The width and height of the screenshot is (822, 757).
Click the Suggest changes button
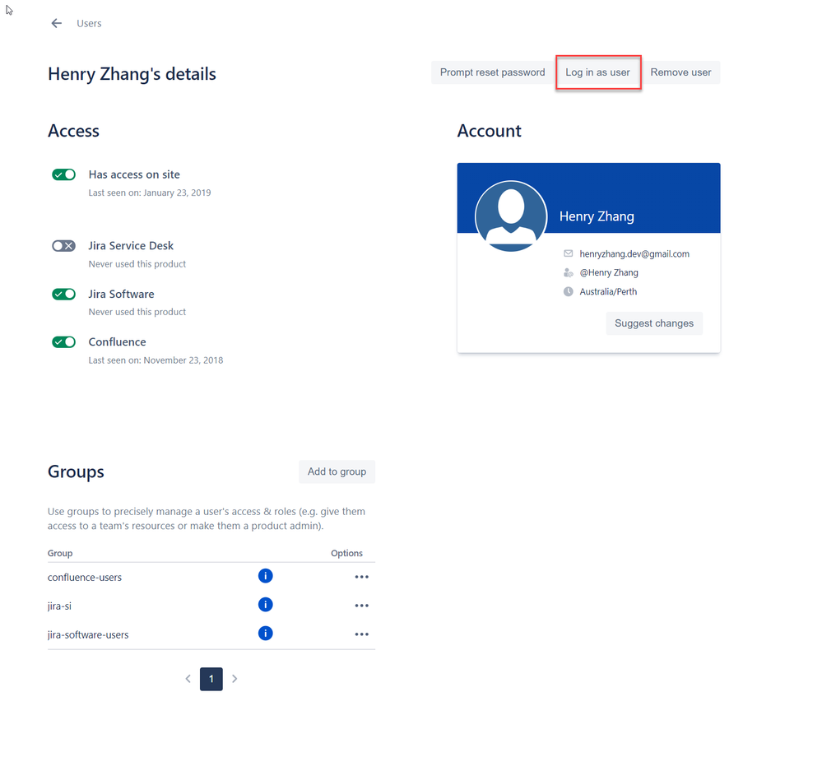[653, 323]
